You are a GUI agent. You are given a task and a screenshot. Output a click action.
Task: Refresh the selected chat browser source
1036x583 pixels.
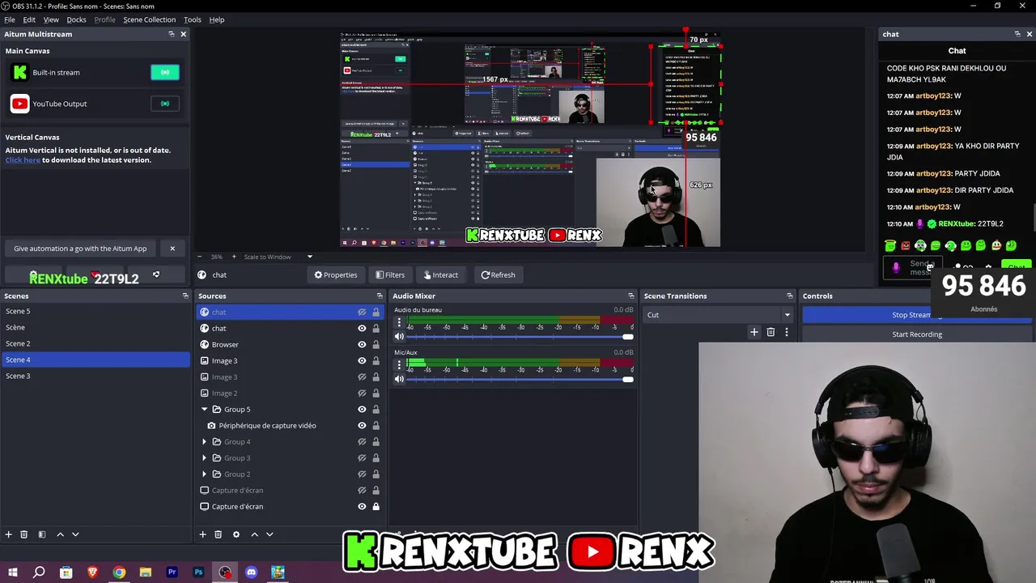coord(498,274)
